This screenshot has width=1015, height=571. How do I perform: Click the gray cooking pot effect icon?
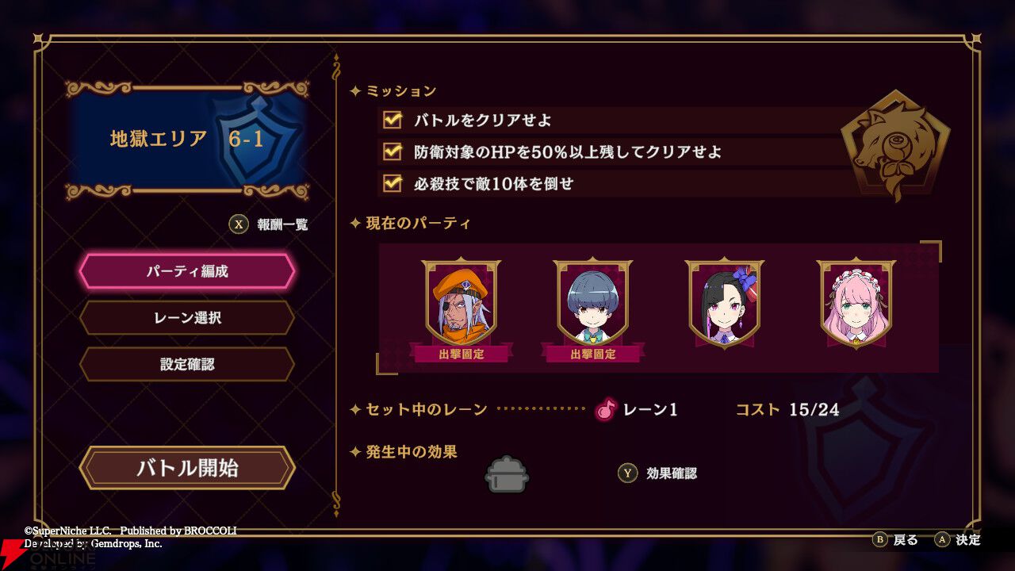507,474
